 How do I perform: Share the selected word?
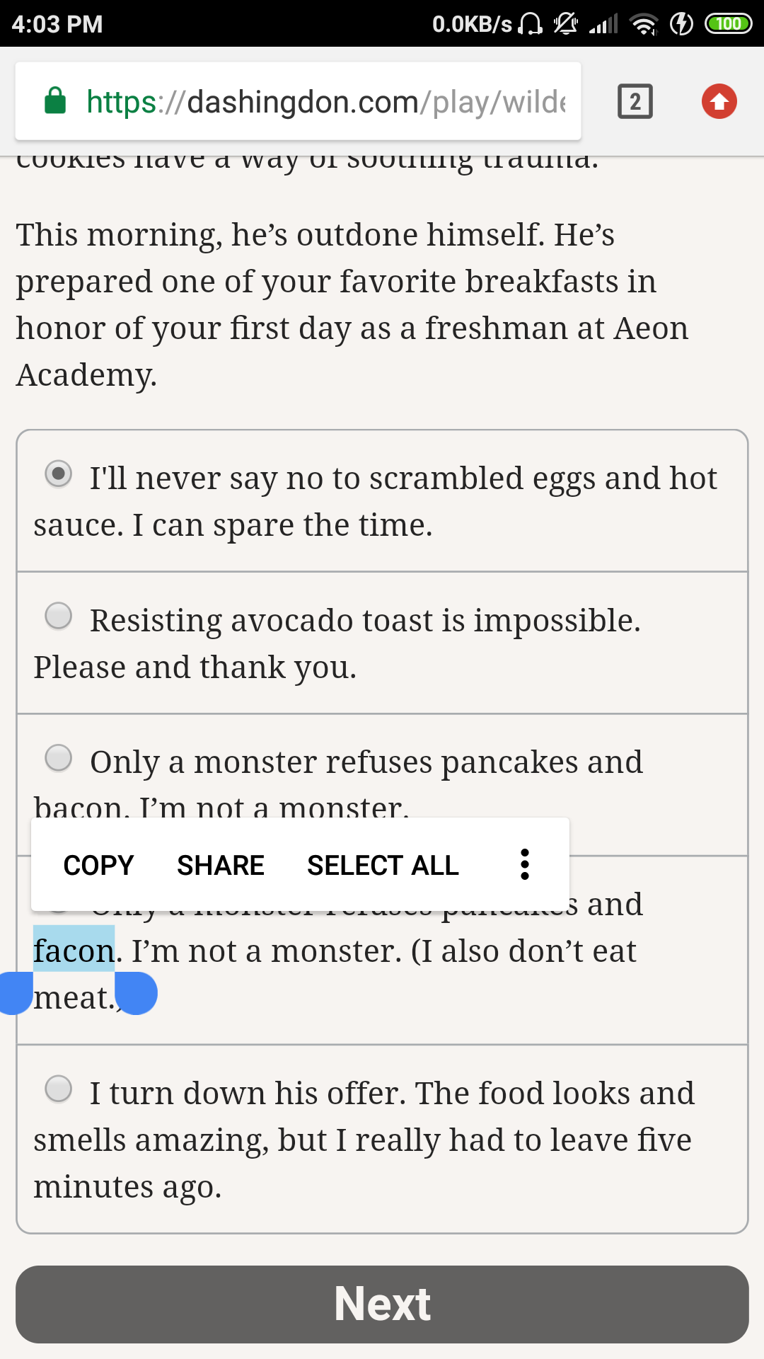pos(220,865)
